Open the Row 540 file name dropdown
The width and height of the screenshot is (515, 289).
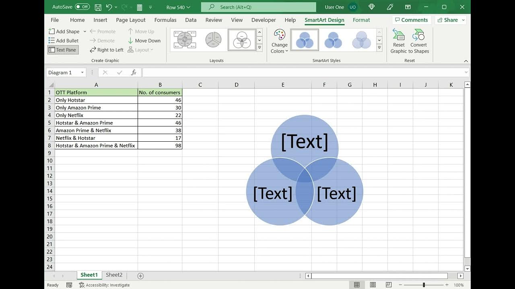[x=178, y=7]
